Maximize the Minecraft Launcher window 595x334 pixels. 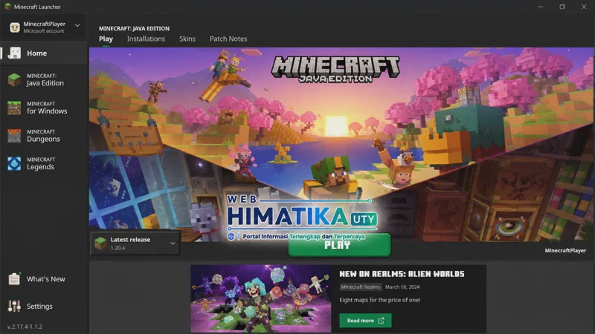[562, 7]
